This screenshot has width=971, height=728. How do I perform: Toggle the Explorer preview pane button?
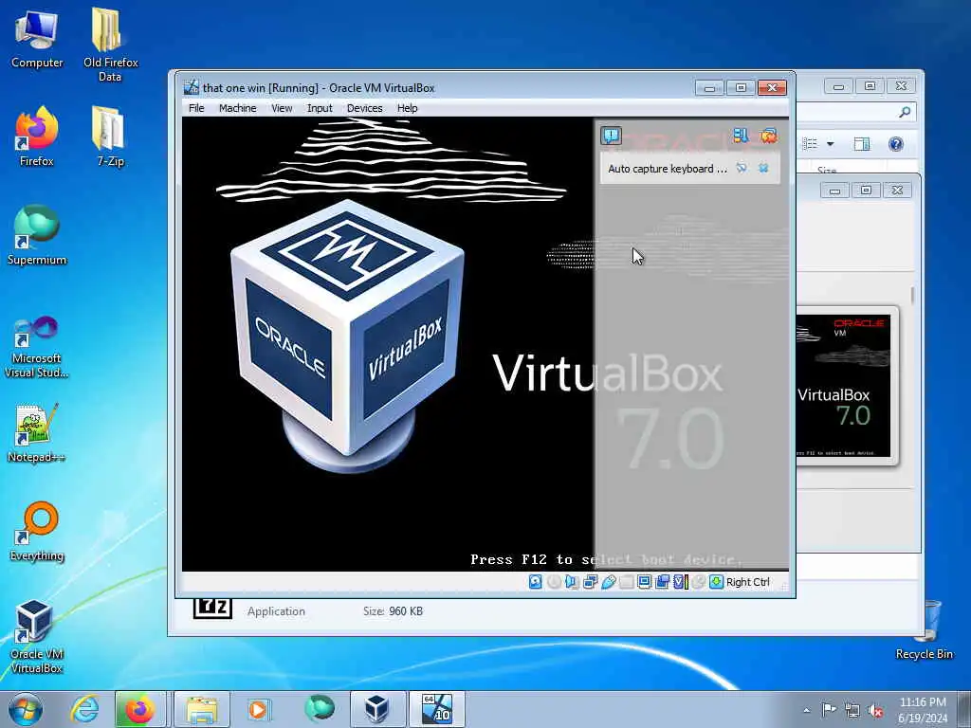pos(861,144)
